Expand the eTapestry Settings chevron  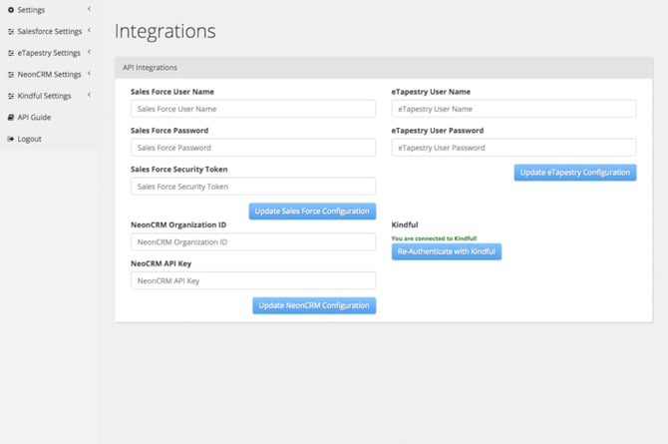coord(89,52)
